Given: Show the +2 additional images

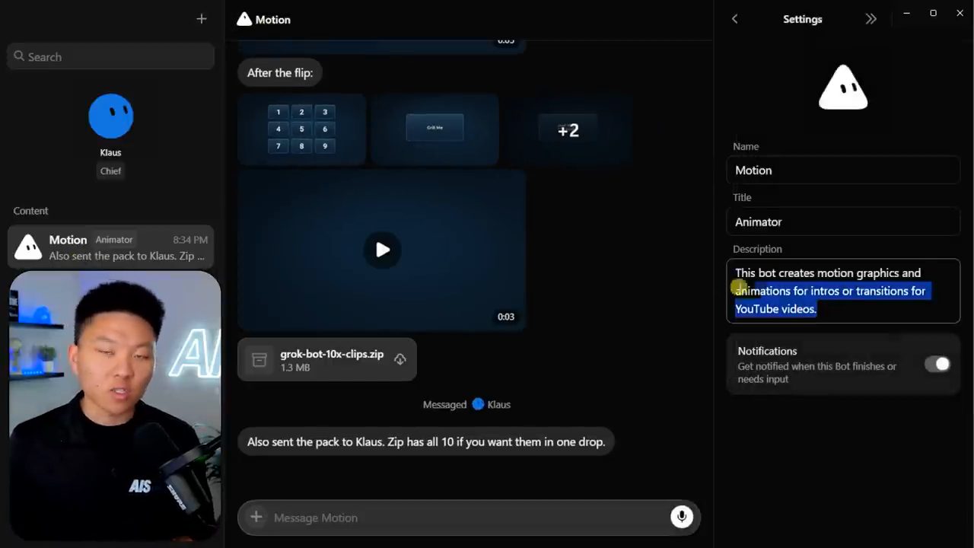Looking at the screenshot, I should [x=568, y=129].
